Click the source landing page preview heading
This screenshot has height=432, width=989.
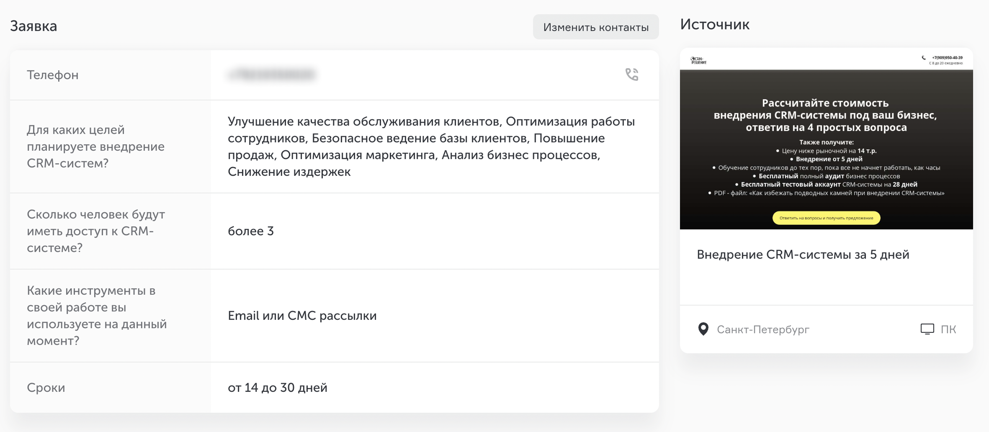[825, 115]
